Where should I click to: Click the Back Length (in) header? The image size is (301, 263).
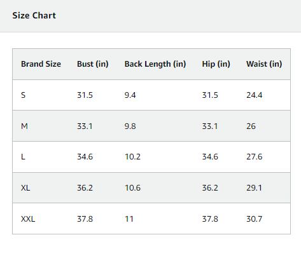click(x=155, y=64)
